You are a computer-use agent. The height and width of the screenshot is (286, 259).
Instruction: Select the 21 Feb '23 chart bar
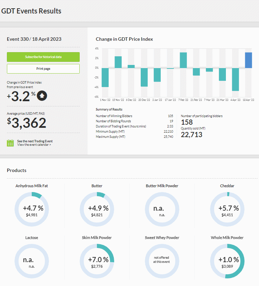click(196, 72)
